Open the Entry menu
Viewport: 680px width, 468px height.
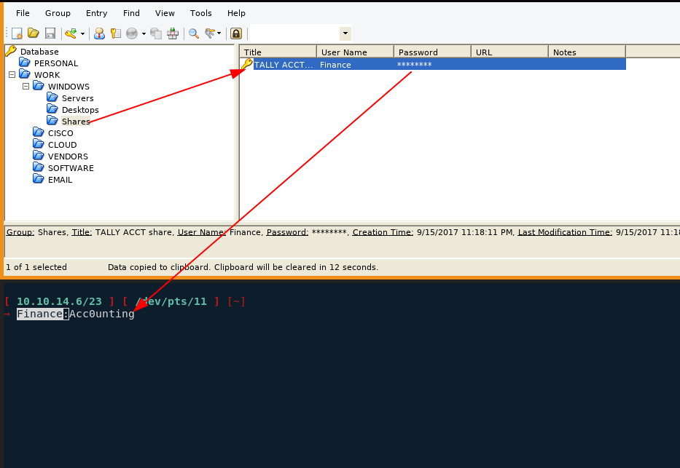tap(96, 13)
